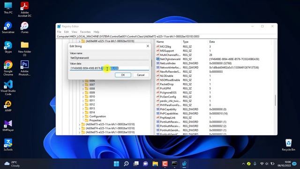Viewport: 300px width, 169px height.
Task: Select key {4d36e975-e325-11ce-bfc1-08002be10318}
Action: [x=110, y=132]
